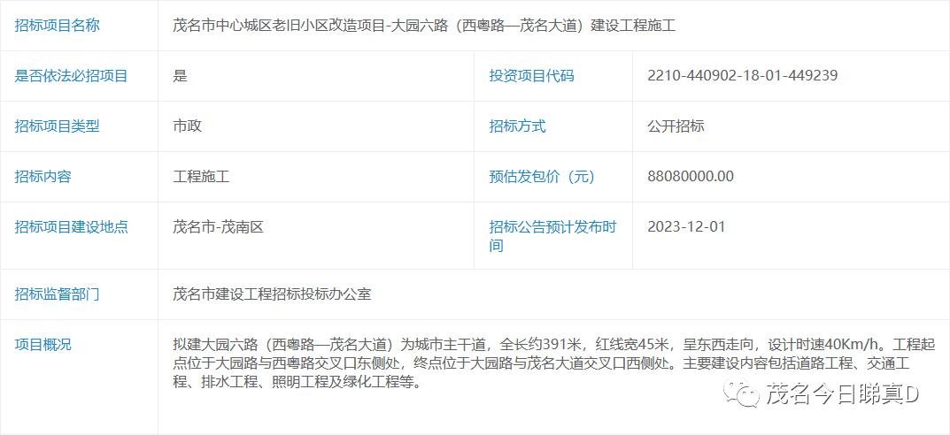The height and width of the screenshot is (435, 950).
Task: Select code 2210-440902-18-01-449239
Action: 742,76
